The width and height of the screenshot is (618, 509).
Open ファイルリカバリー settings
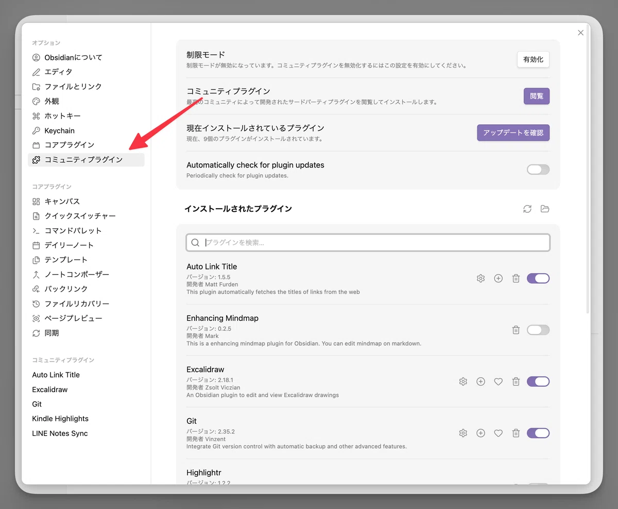(86, 304)
